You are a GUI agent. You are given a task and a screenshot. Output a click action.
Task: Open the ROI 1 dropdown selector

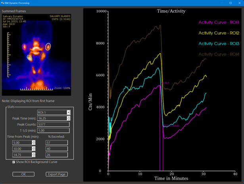click(69, 112)
